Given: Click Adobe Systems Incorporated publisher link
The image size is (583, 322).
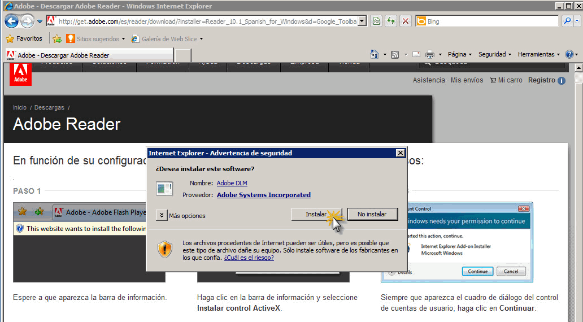Looking at the screenshot, I should (x=264, y=195).
